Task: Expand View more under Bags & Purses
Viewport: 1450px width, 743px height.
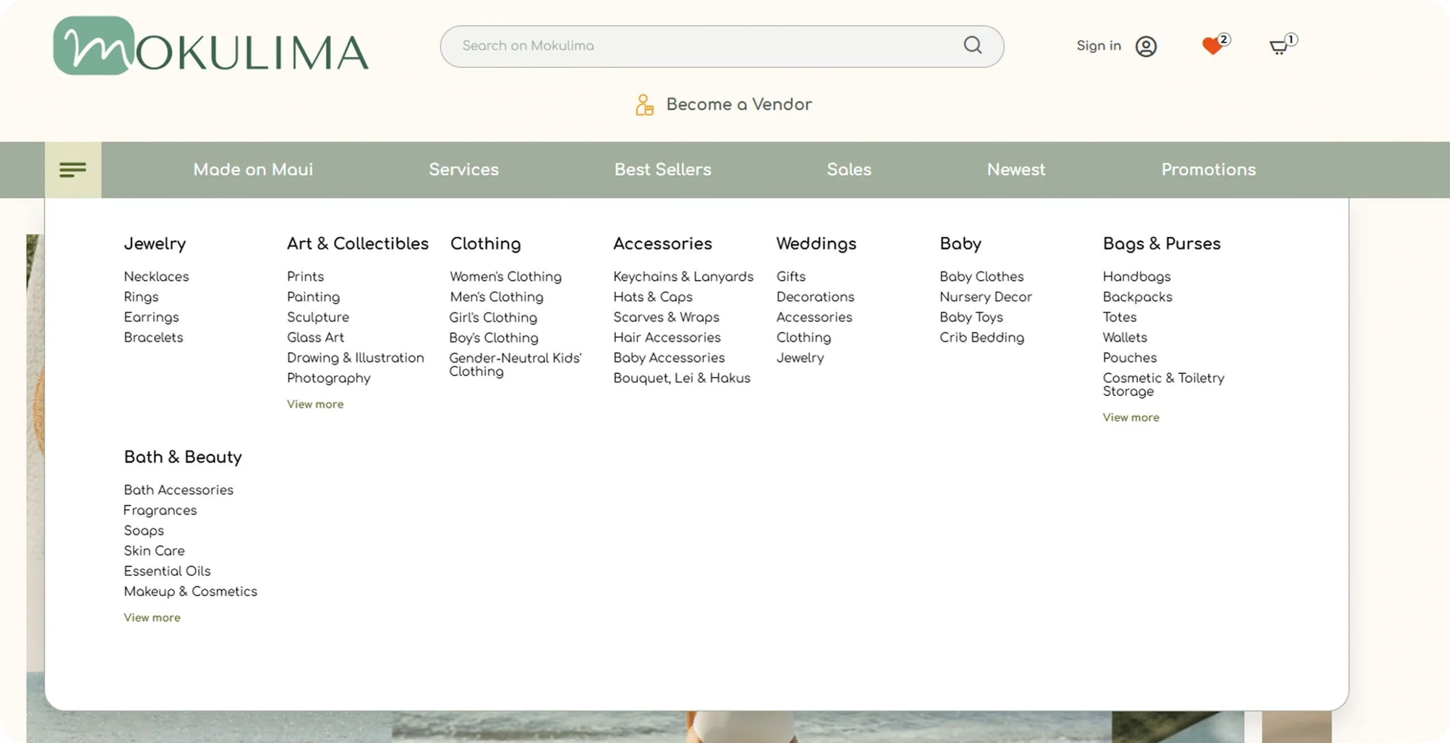Action: (x=1131, y=417)
